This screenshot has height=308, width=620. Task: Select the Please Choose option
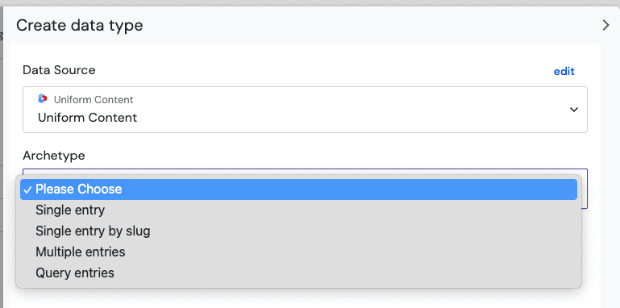tap(298, 189)
